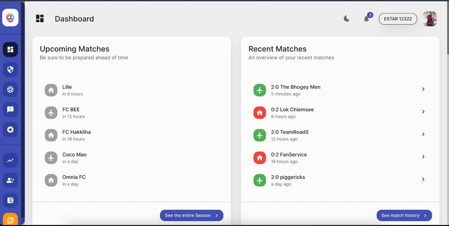Open the message alert sidebar icon
449x226 pixels.
tap(10, 110)
